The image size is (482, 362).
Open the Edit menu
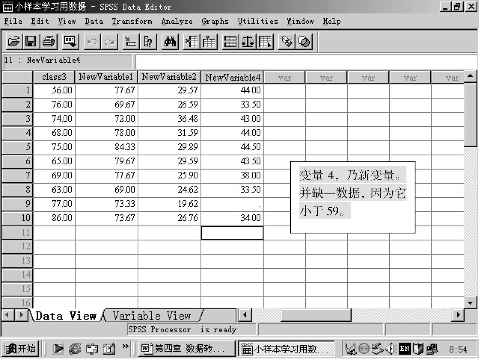[40, 21]
